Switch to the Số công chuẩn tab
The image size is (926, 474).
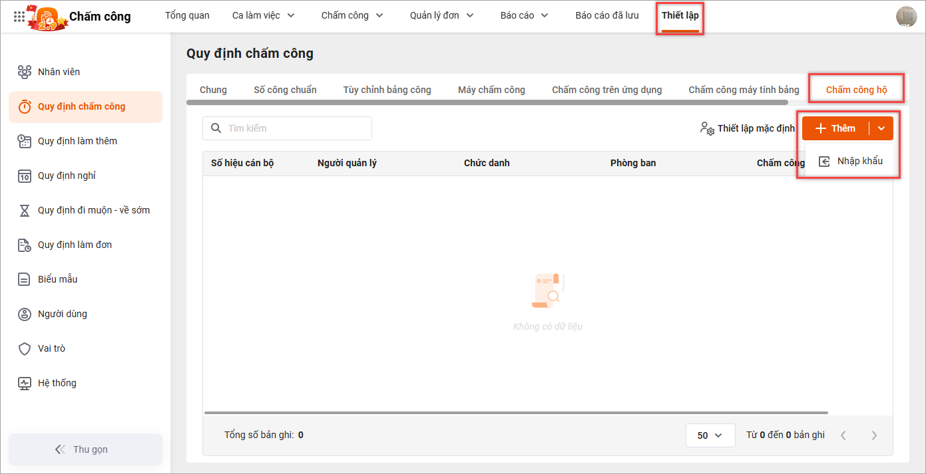(285, 90)
